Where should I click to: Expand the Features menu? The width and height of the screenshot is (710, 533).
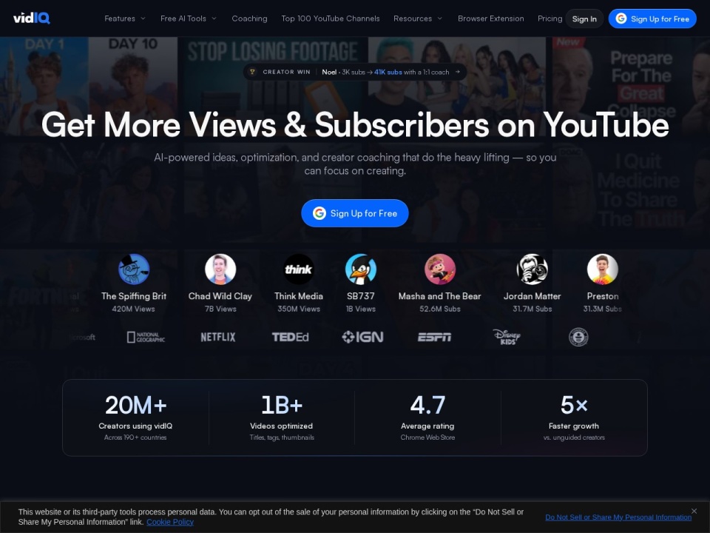point(125,19)
